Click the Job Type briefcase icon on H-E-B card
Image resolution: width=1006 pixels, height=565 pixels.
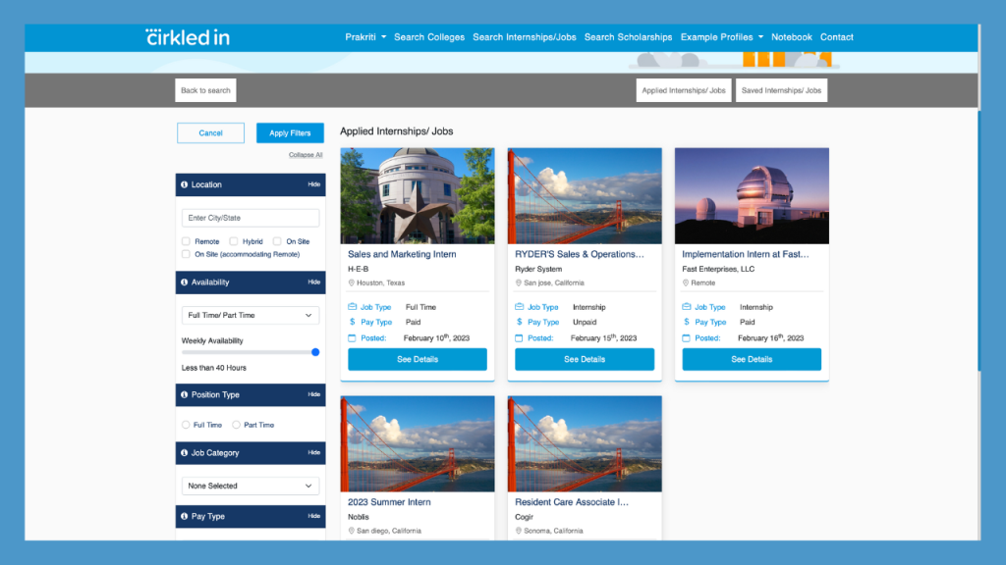click(x=353, y=307)
